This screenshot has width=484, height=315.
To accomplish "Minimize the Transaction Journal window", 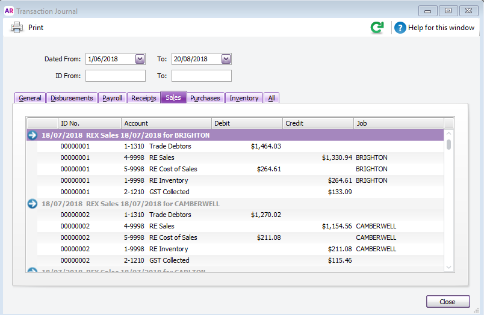I will (427, 11).
